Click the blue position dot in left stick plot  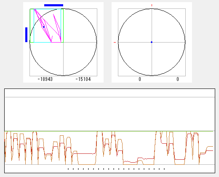click(44, 27)
